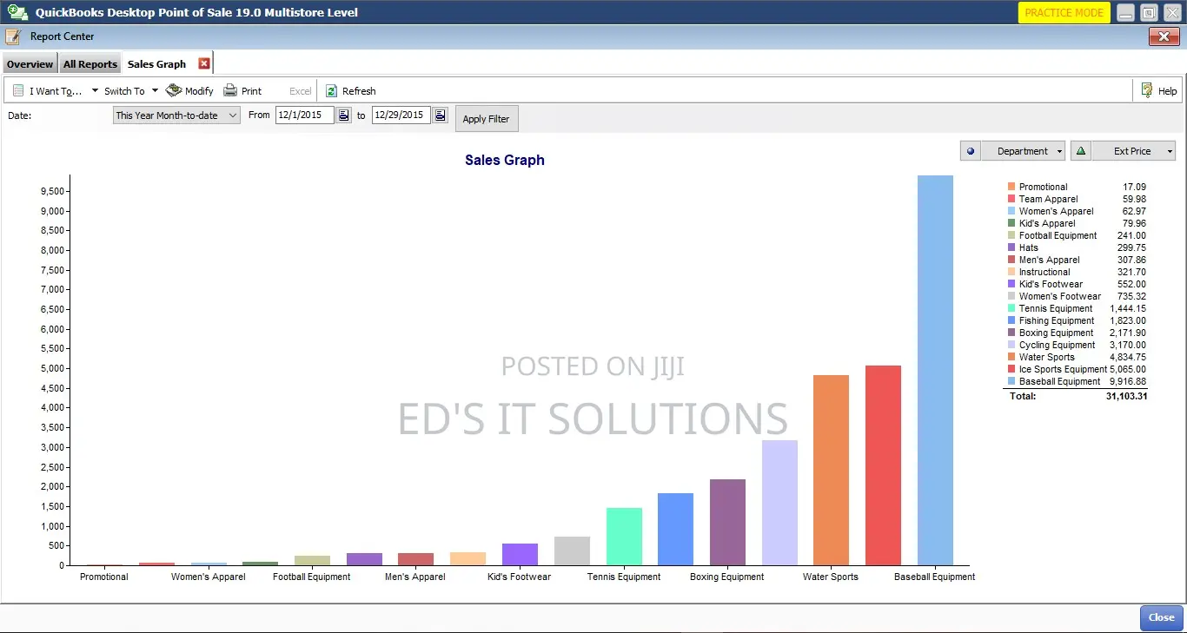Open the From date calendar picker
This screenshot has width=1187, height=633.
coord(344,115)
